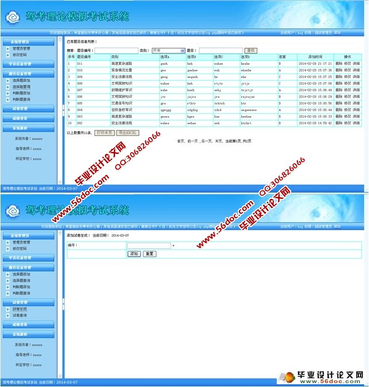Click the 打印本页 button
The height and width of the screenshot is (387, 369).
click(x=104, y=133)
